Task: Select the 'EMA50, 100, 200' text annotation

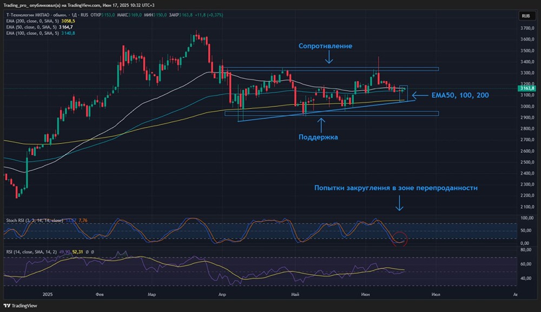Action: (x=460, y=96)
